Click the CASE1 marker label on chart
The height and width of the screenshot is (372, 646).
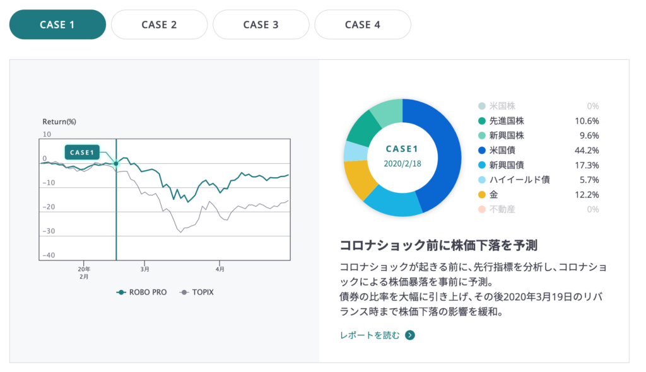82,153
